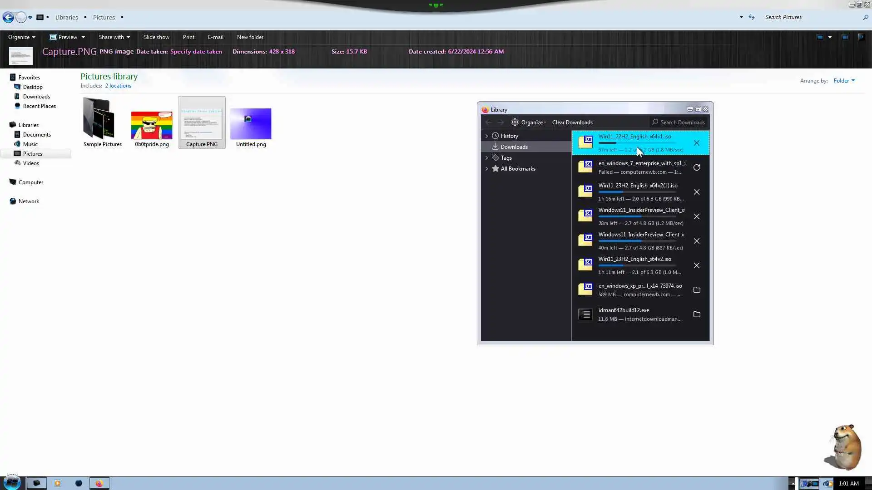Click the Firefox taskbar icon

(x=99, y=483)
